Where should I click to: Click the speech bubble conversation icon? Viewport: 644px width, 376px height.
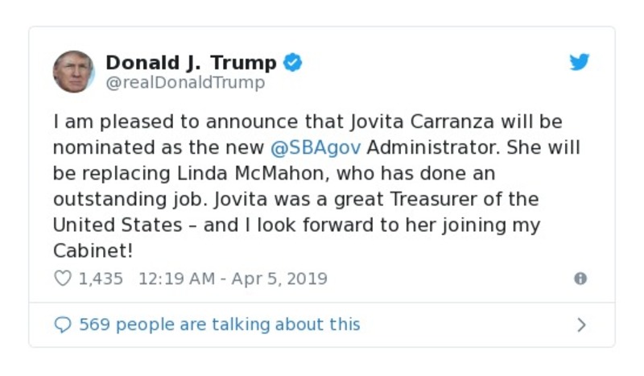63,324
